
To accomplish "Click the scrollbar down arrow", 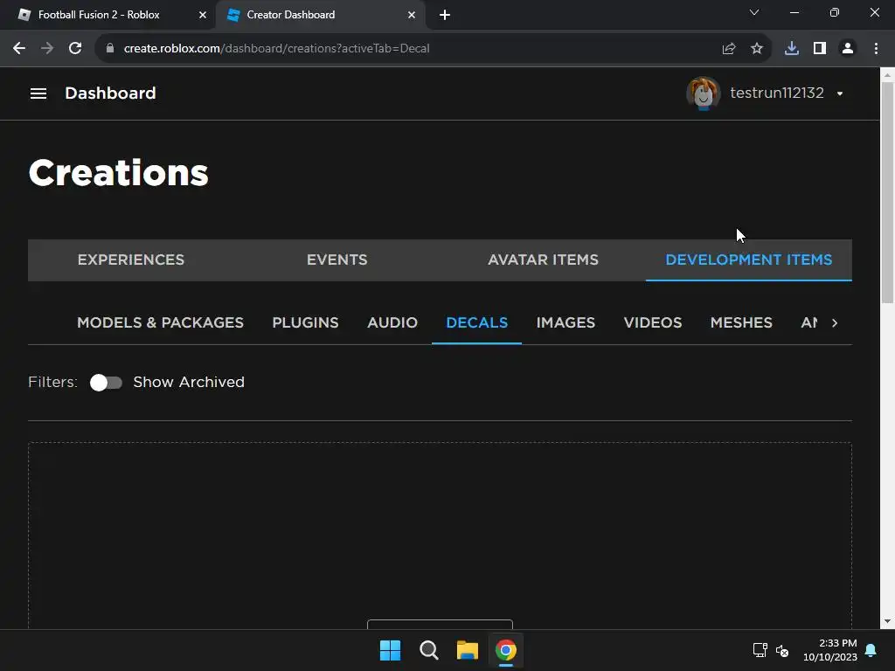I will tap(888, 621).
